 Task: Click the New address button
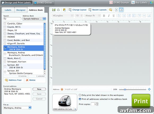pyautogui.click(x=39, y=89)
